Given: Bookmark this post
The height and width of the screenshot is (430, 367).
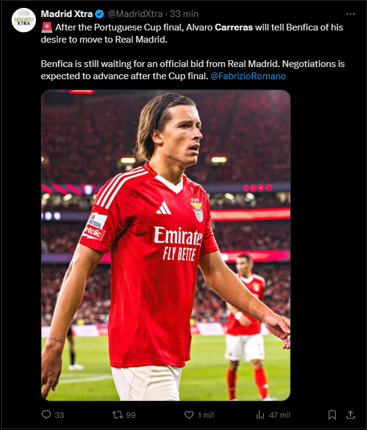Looking at the screenshot, I should (x=332, y=415).
